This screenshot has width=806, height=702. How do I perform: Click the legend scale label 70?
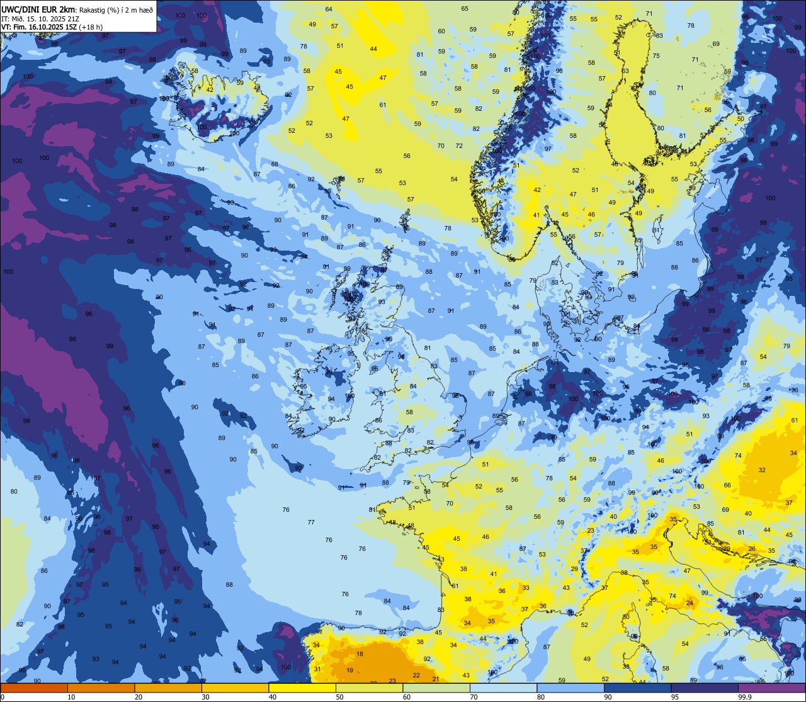pyautogui.click(x=474, y=697)
